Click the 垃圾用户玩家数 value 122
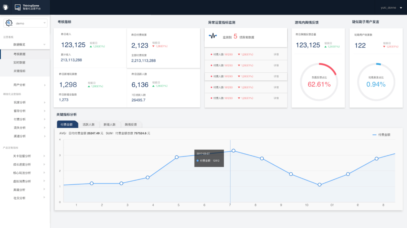This screenshot has height=228, width=407. [x=360, y=46]
